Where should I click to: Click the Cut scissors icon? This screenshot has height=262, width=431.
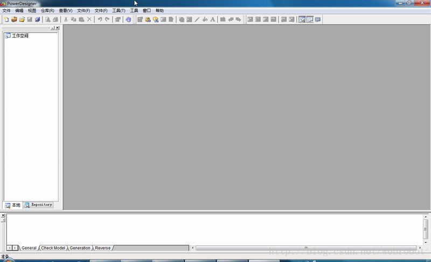(66, 19)
